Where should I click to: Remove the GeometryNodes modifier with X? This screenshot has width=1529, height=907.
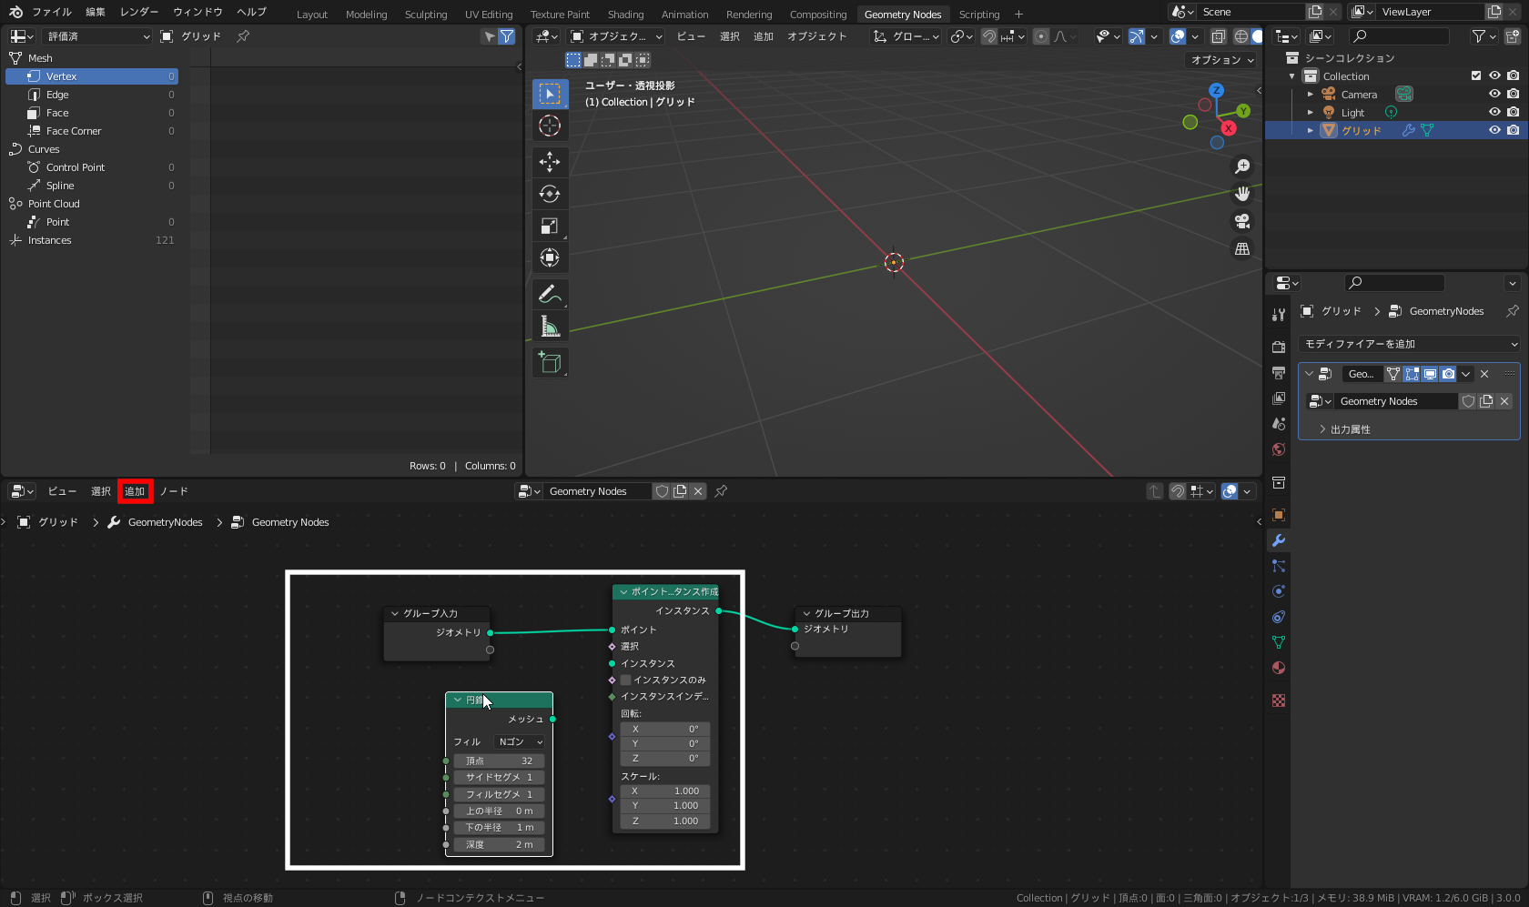point(1484,374)
